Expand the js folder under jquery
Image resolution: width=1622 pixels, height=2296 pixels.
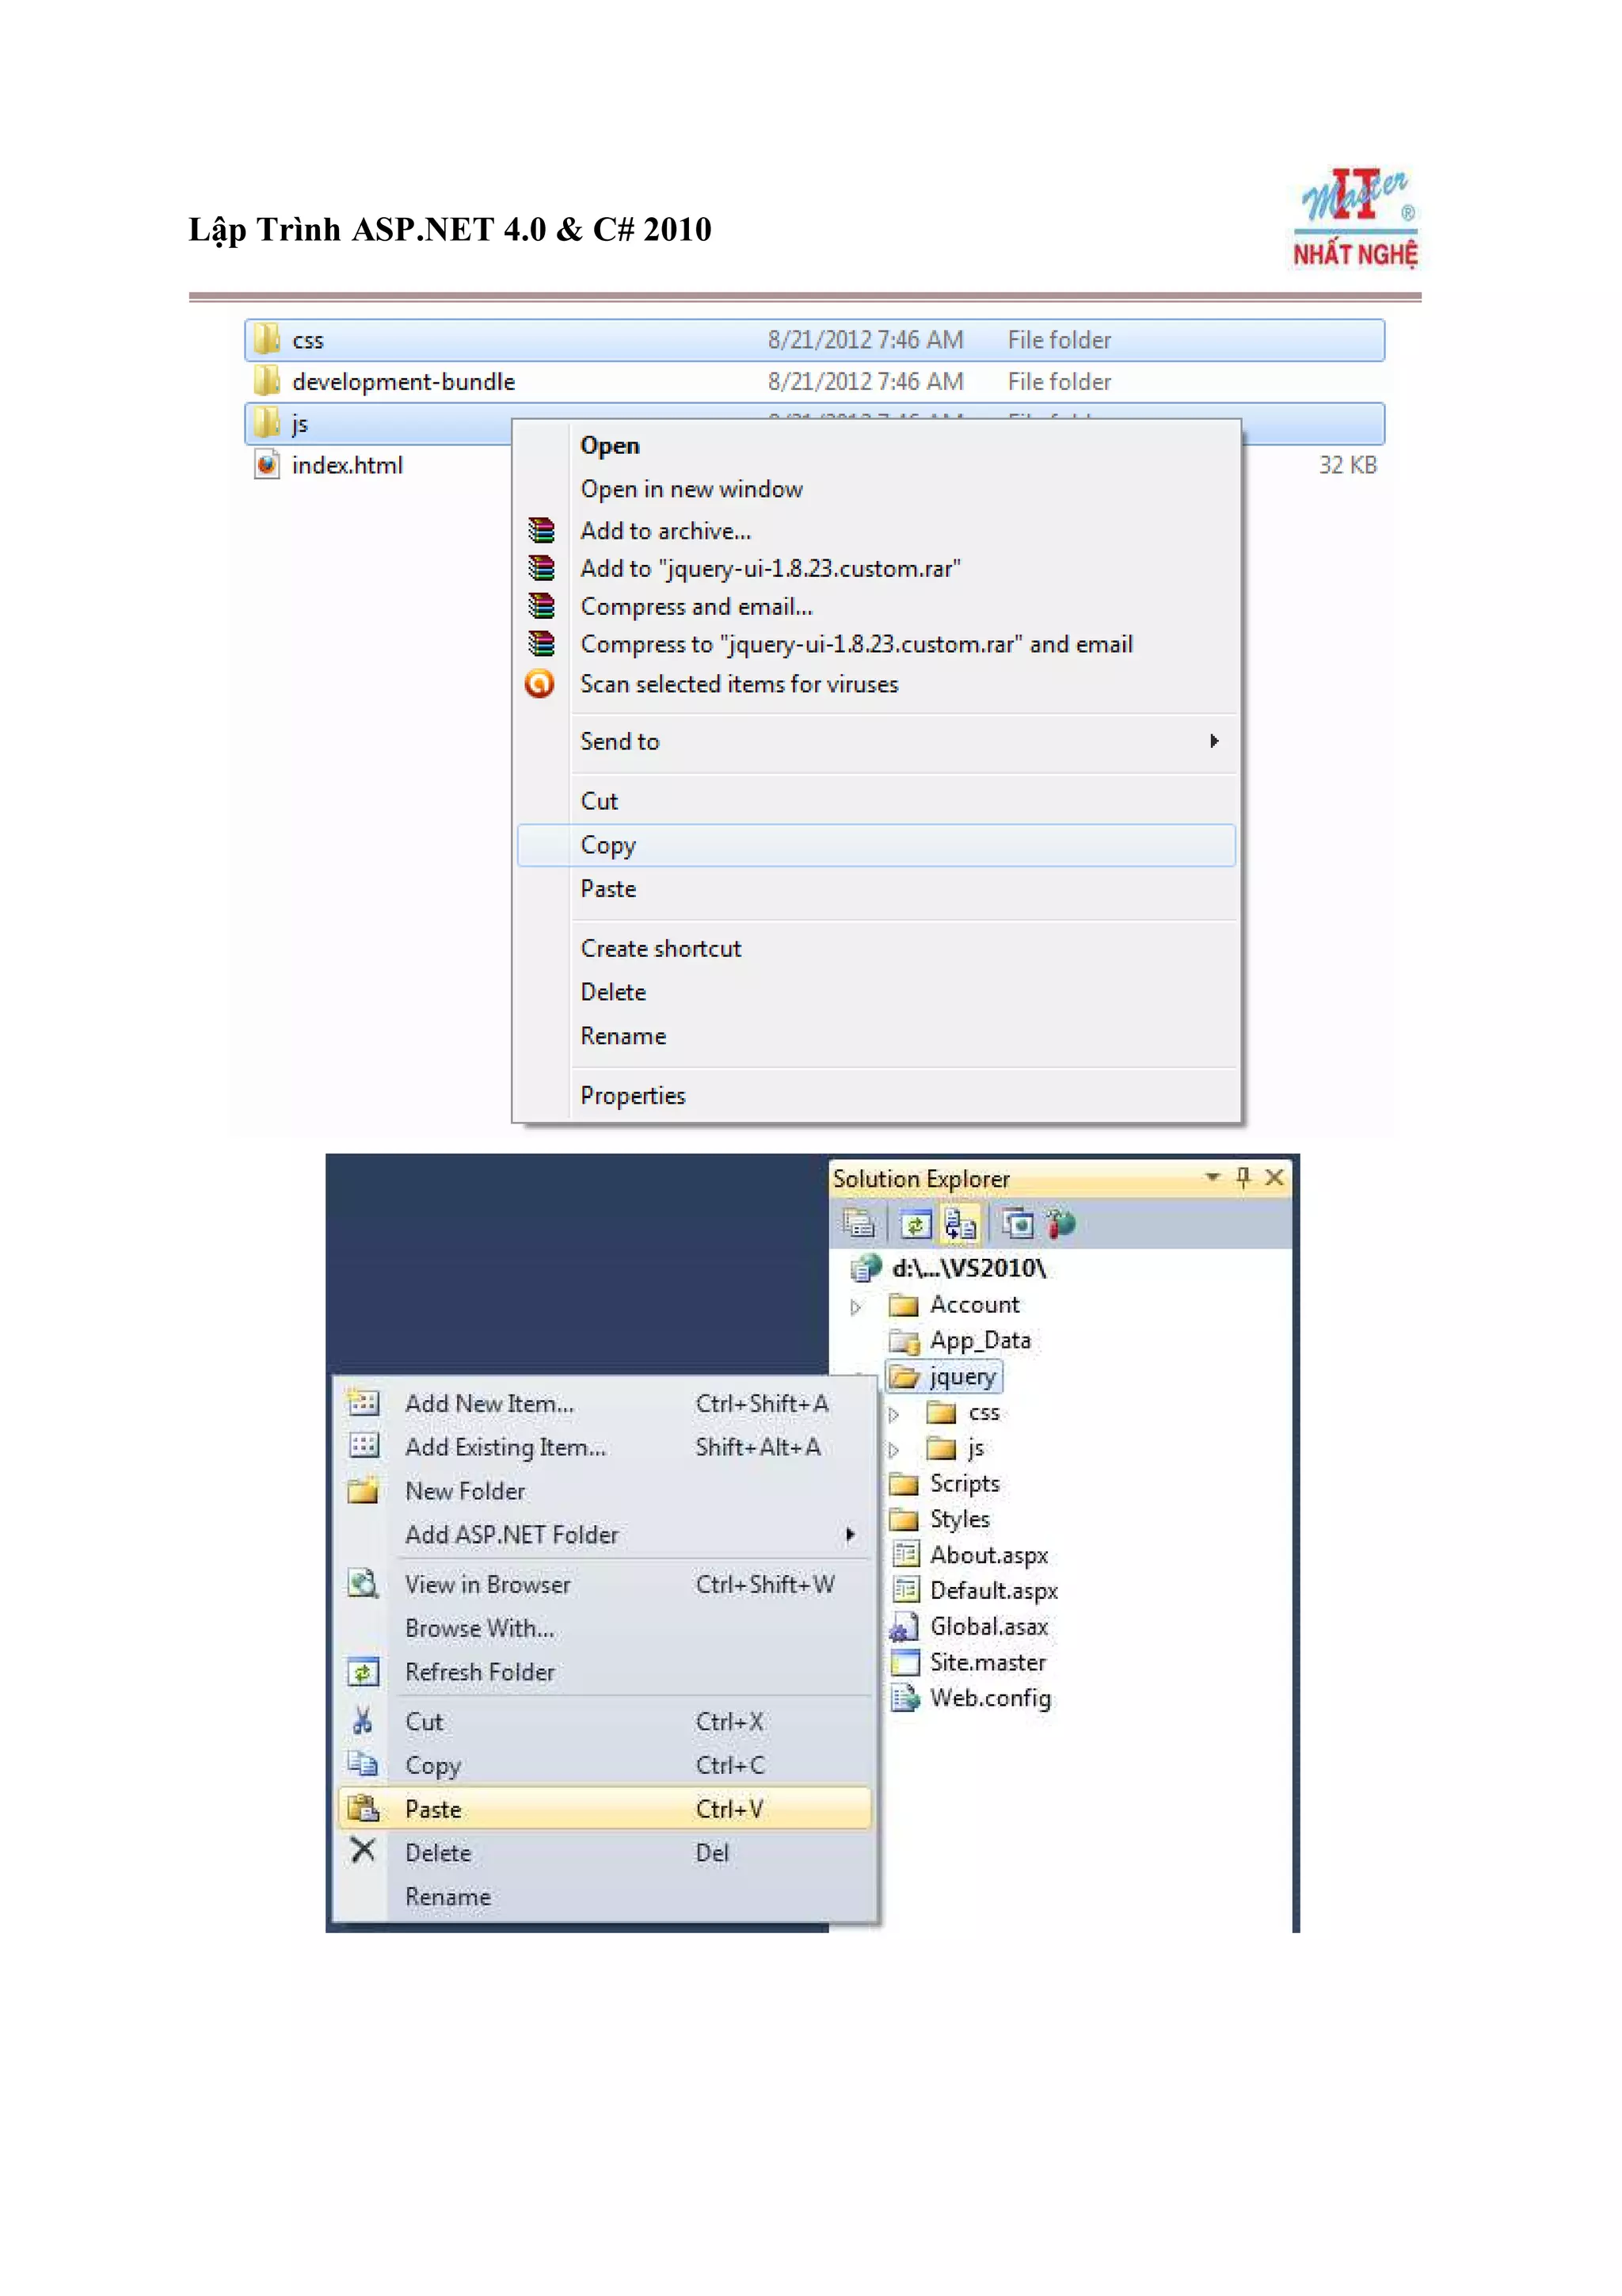(893, 1449)
